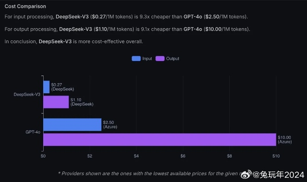This screenshot has width=307, height=182.
Task: Click the $2.50 (Azure) data label
Action: coord(111,125)
